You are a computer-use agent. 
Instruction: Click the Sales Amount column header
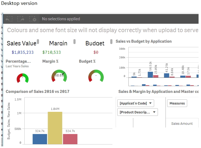click(182, 123)
